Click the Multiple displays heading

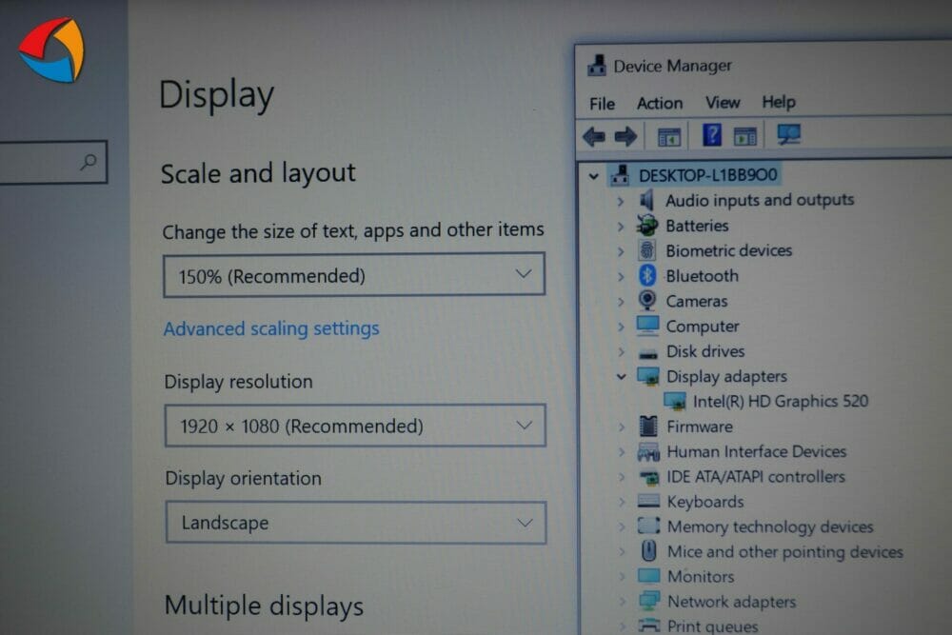coord(264,605)
